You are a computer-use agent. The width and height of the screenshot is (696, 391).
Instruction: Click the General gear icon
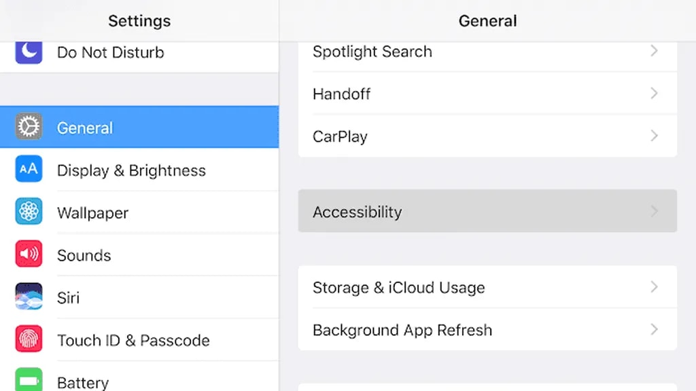click(x=29, y=127)
